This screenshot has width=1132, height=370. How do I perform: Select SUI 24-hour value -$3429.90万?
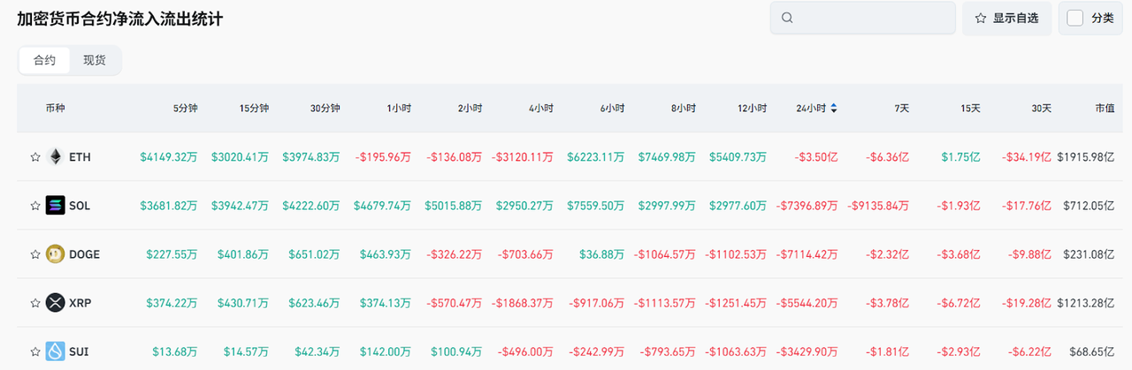point(807,351)
